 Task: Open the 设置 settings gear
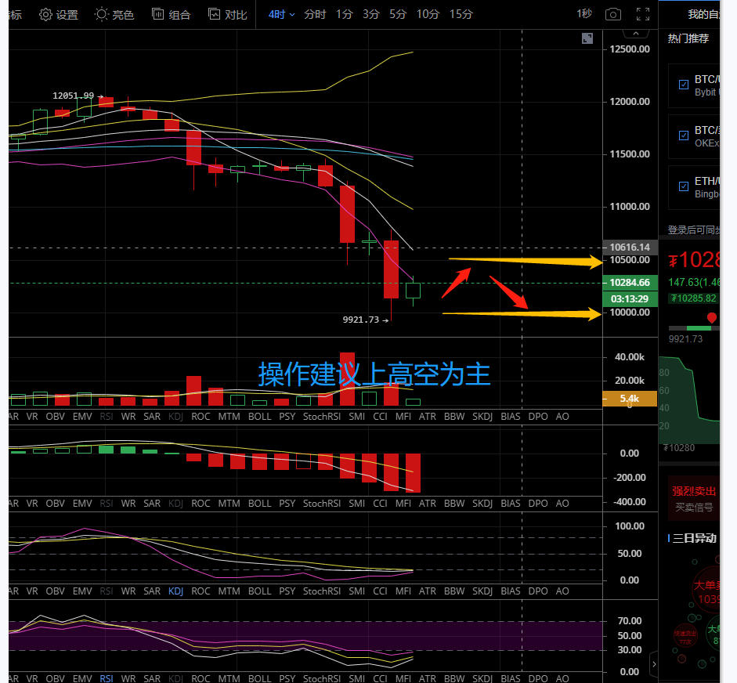coord(58,14)
